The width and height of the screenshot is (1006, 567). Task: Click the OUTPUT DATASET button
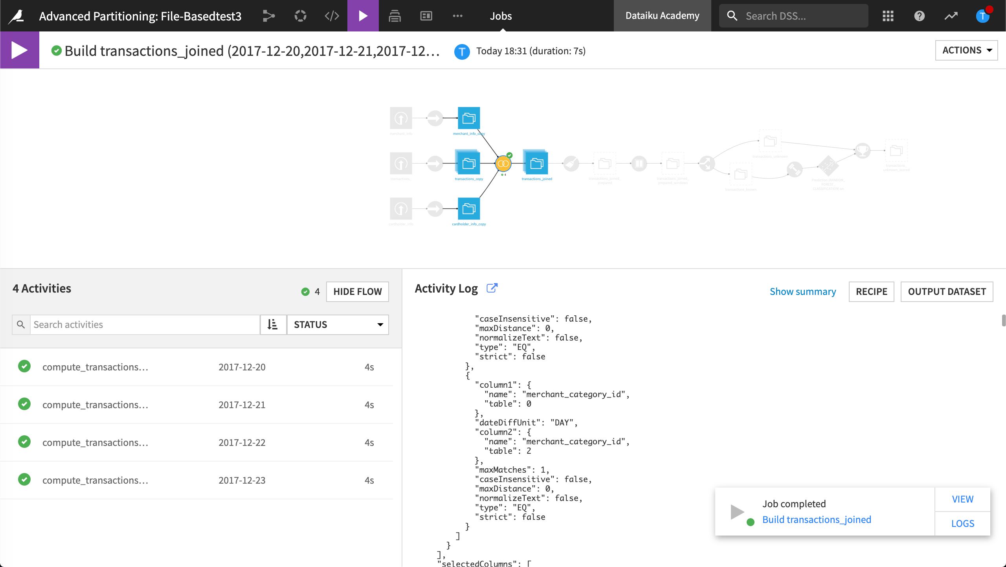point(946,291)
